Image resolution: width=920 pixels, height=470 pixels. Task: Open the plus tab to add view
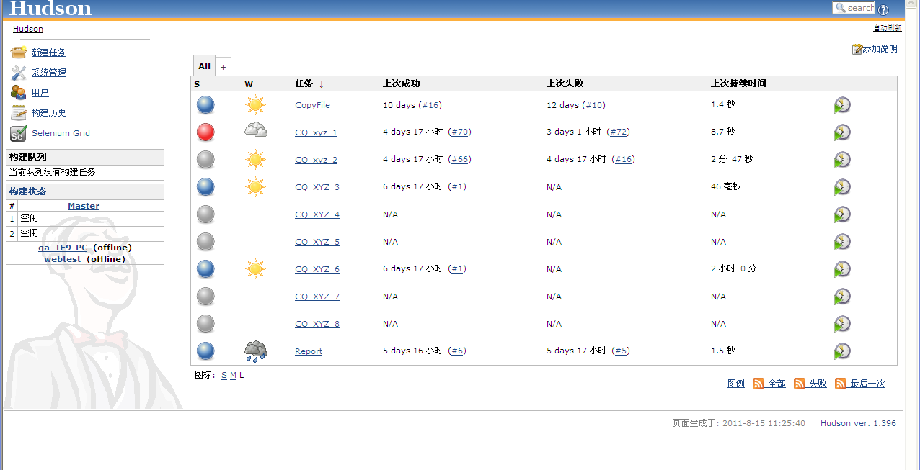click(223, 67)
